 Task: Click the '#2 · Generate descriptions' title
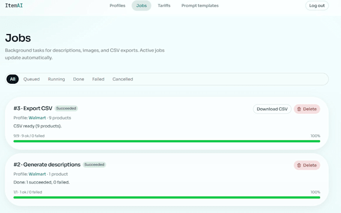(x=47, y=164)
